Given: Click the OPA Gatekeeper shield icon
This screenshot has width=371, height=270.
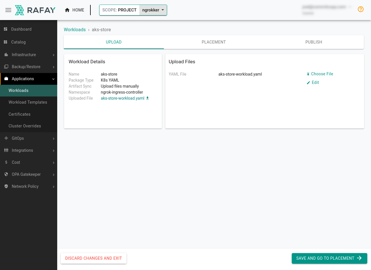Looking at the screenshot, I should (x=6, y=174).
